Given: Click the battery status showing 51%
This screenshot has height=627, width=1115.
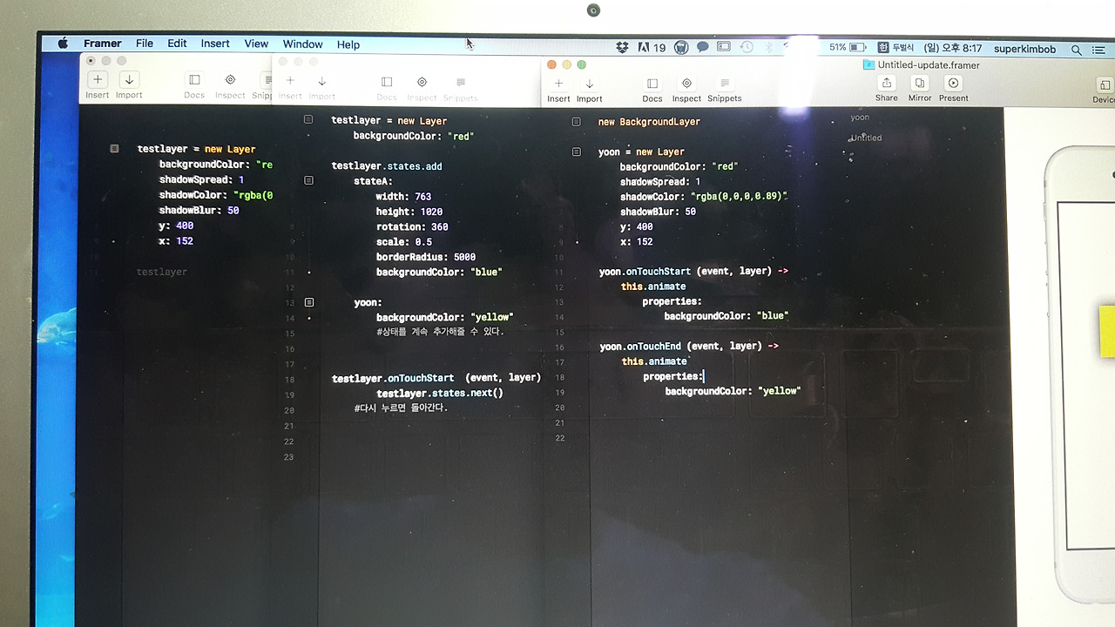Looking at the screenshot, I should [x=848, y=47].
